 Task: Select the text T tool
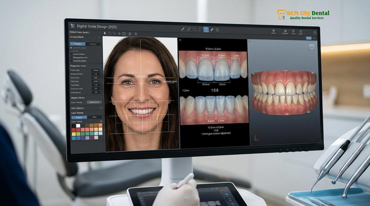[200, 29]
